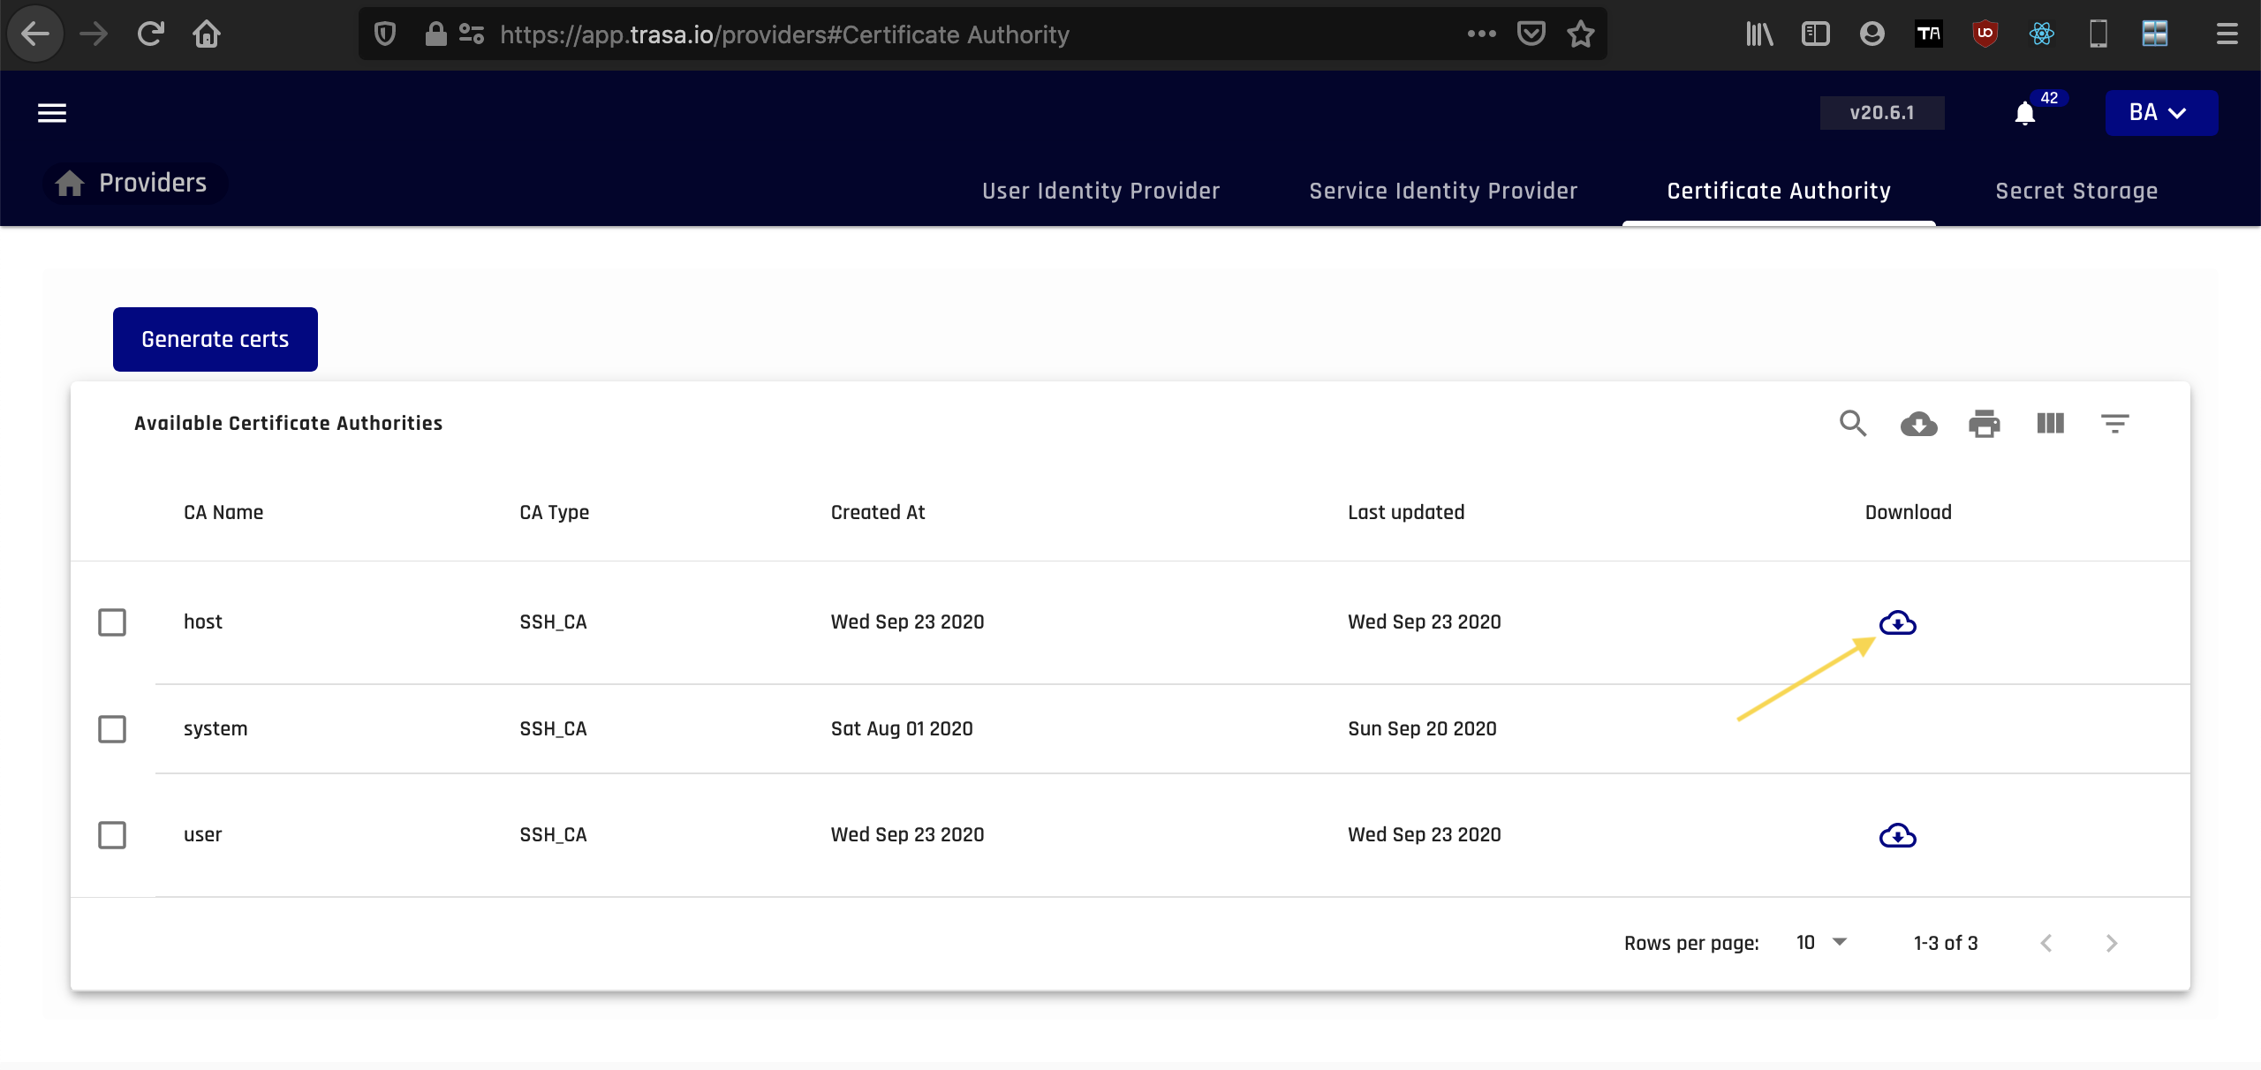Click the download CSV cloud icon in table toolbar
2261x1070 pixels.
pos(1918,424)
